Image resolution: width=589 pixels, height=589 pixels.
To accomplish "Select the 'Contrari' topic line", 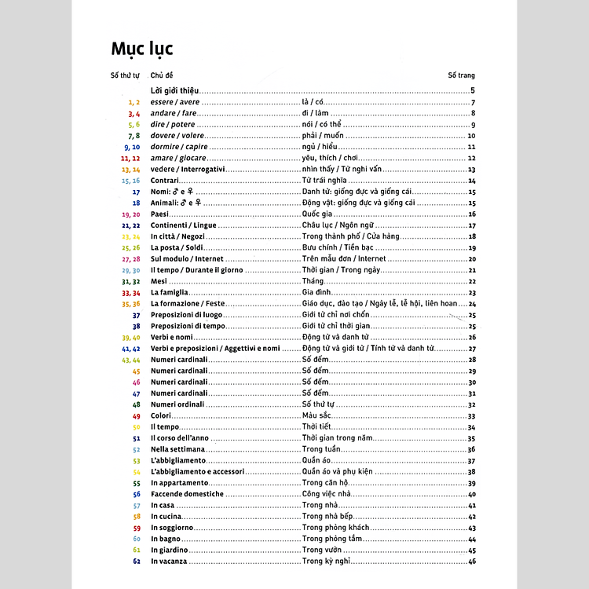I will 165,181.
